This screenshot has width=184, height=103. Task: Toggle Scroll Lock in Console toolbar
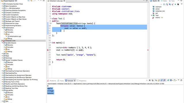(x=159, y=80)
